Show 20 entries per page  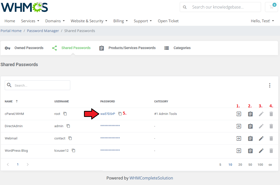[x=240, y=165]
